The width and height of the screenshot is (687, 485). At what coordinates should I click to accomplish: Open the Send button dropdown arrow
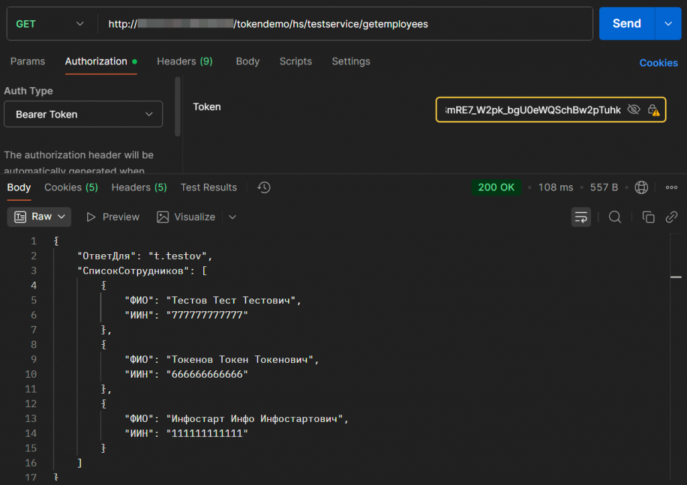coord(668,23)
